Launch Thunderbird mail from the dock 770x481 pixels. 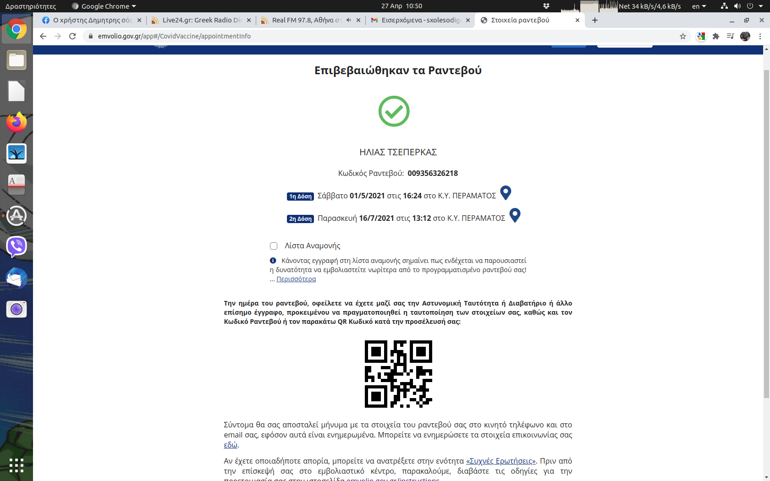coord(16,278)
